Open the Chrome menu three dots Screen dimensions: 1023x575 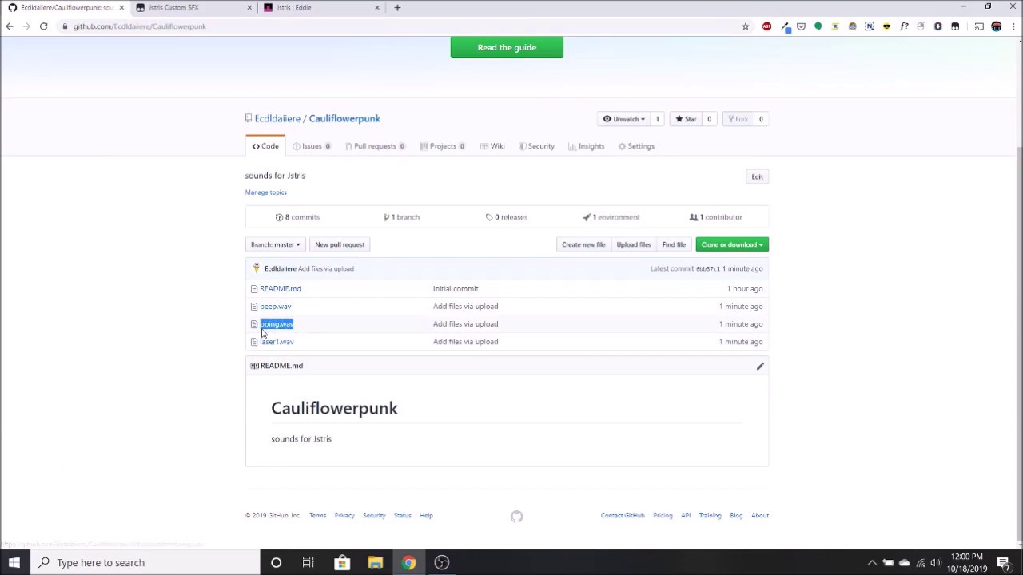[1013, 26]
